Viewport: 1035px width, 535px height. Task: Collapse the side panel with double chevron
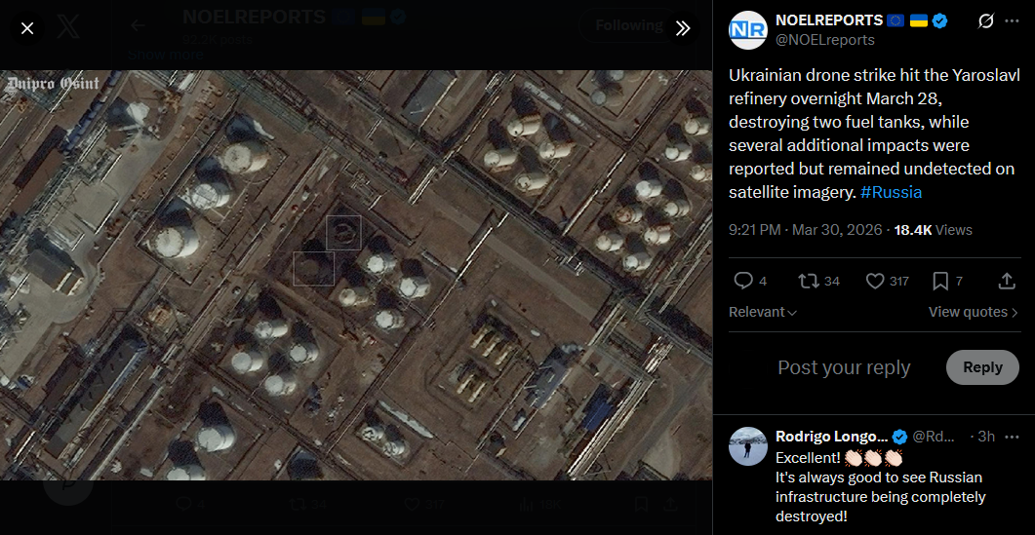coord(683,27)
